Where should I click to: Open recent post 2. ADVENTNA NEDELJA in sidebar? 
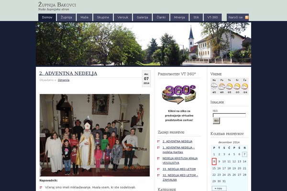tap(177, 141)
